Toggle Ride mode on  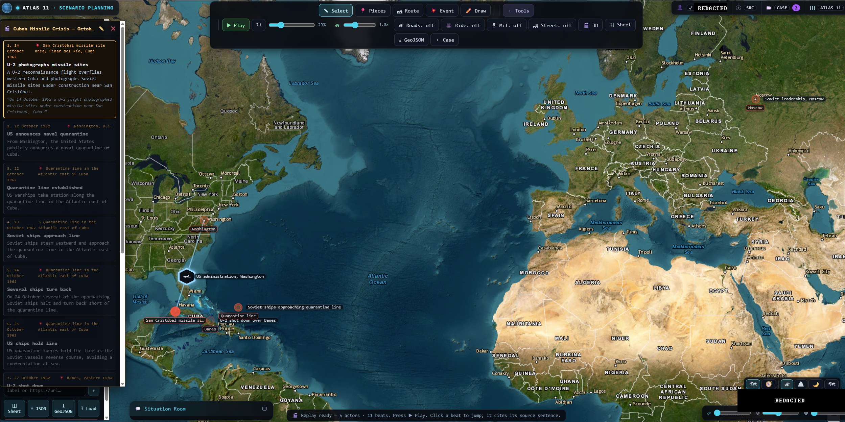463,25
